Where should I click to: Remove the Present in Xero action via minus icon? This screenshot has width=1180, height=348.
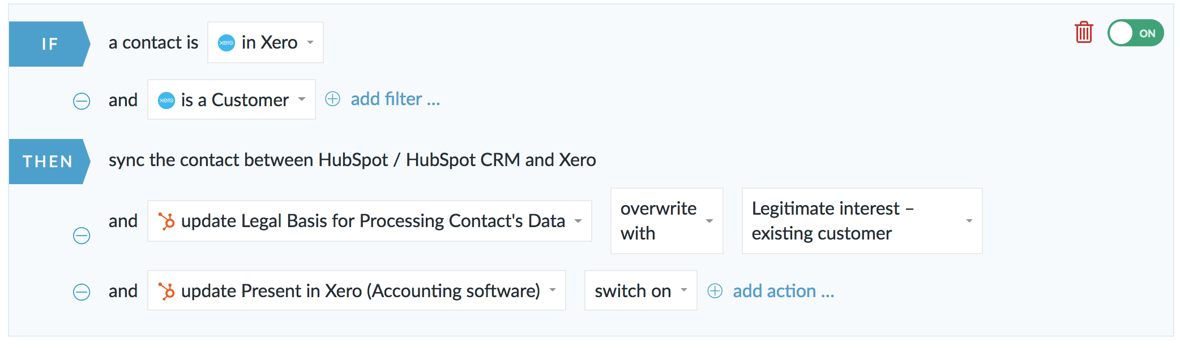pyautogui.click(x=82, y=292)
